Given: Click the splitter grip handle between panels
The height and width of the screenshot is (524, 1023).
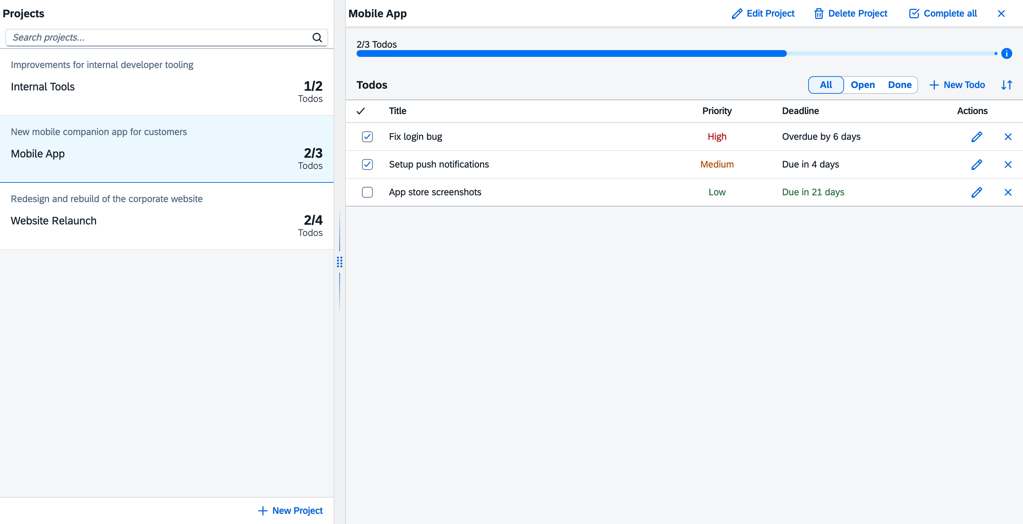Looking at the screenshot, I should [x=340, y=262].
